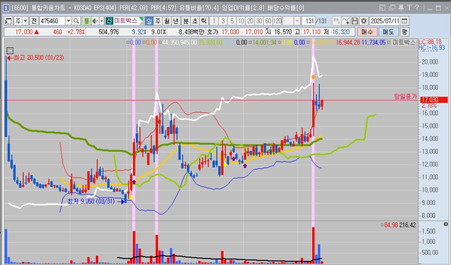Select interval 30 button
451x265 pixels.
click(259, 21)
